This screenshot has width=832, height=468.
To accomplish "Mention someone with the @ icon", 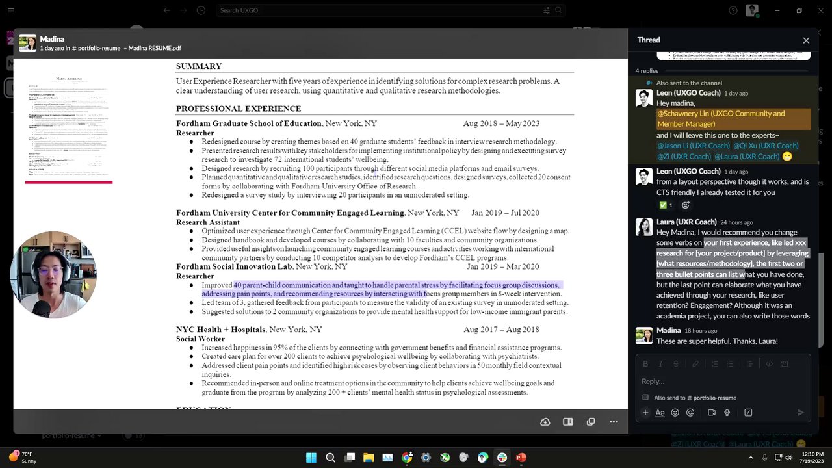I will [690, 413].
